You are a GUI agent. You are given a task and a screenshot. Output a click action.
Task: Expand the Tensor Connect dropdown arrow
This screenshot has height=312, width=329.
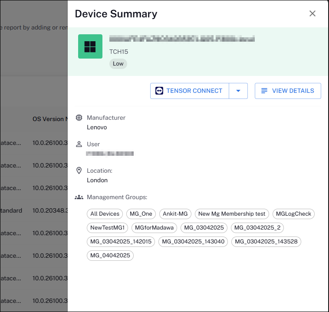point(238,91)
